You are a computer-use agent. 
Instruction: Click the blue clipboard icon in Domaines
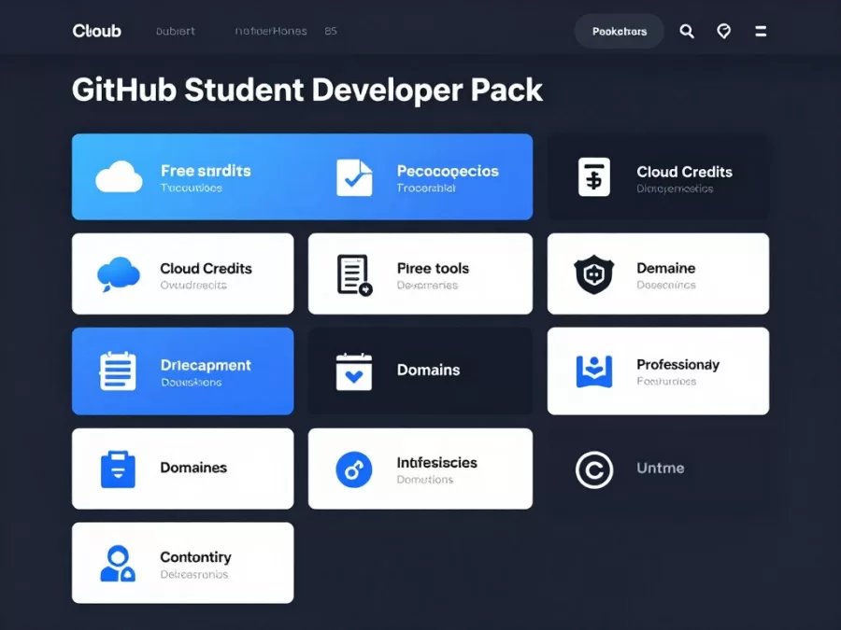click(x=118, y=469)
